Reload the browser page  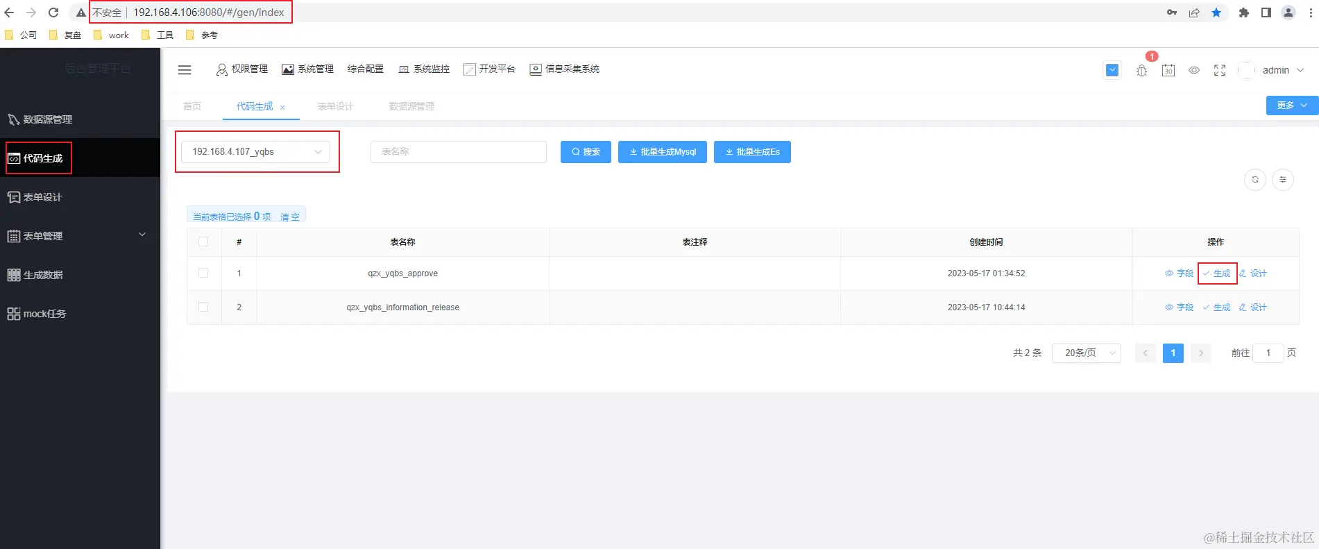coord(53,12)
